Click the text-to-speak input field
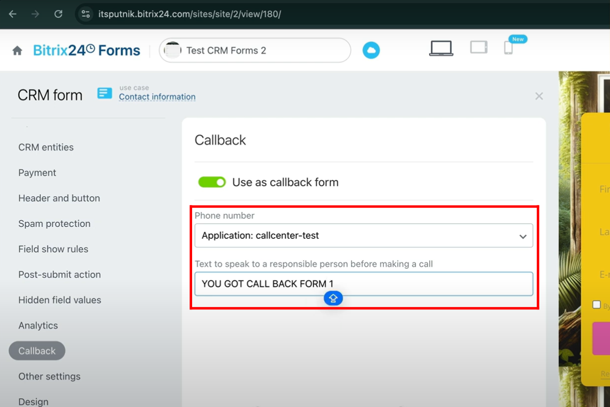This screenshot has width=610, height=407. 364,284
